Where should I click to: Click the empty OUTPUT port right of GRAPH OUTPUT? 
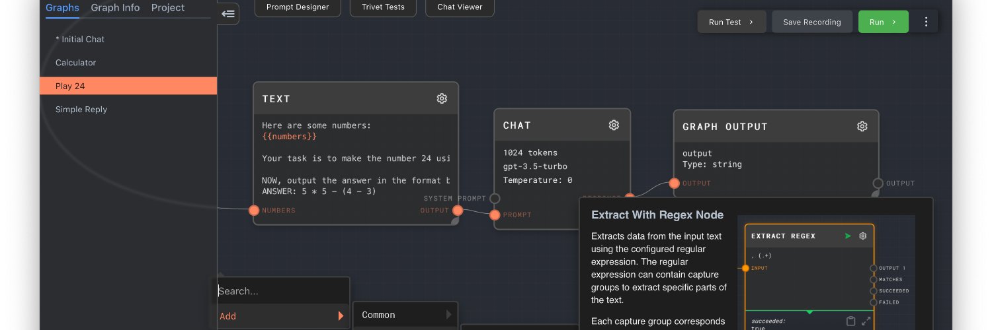pos(878,183)
